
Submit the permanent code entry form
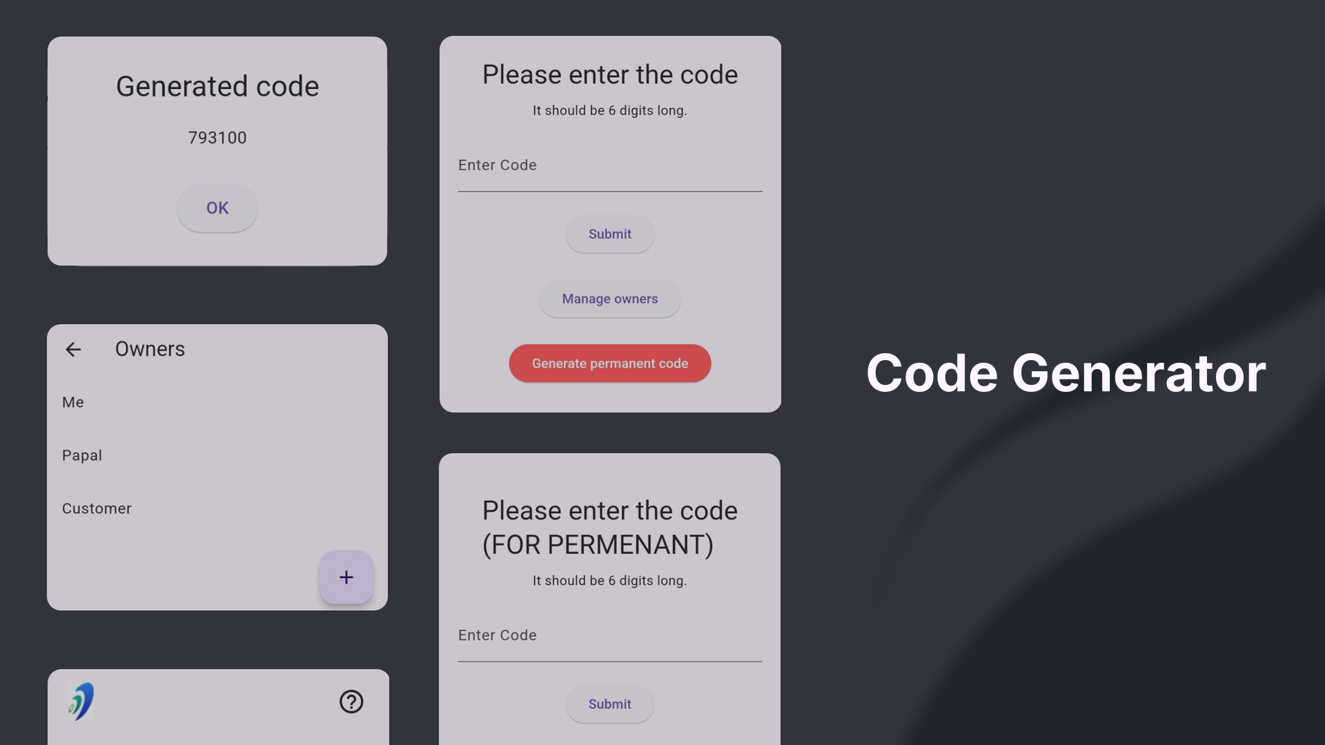tap(609, 704)
